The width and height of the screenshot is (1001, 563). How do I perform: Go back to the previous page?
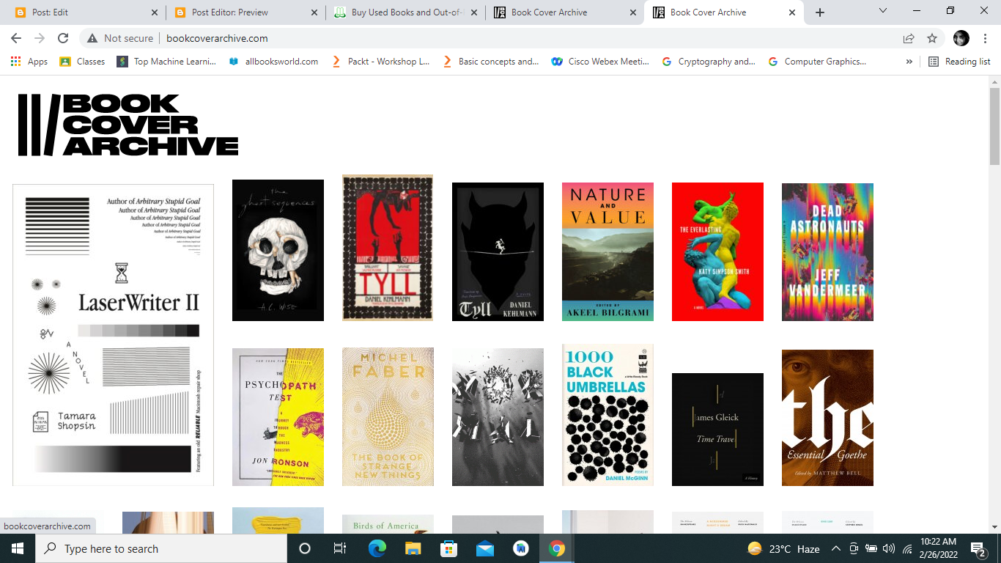click(x=16, y=38)
